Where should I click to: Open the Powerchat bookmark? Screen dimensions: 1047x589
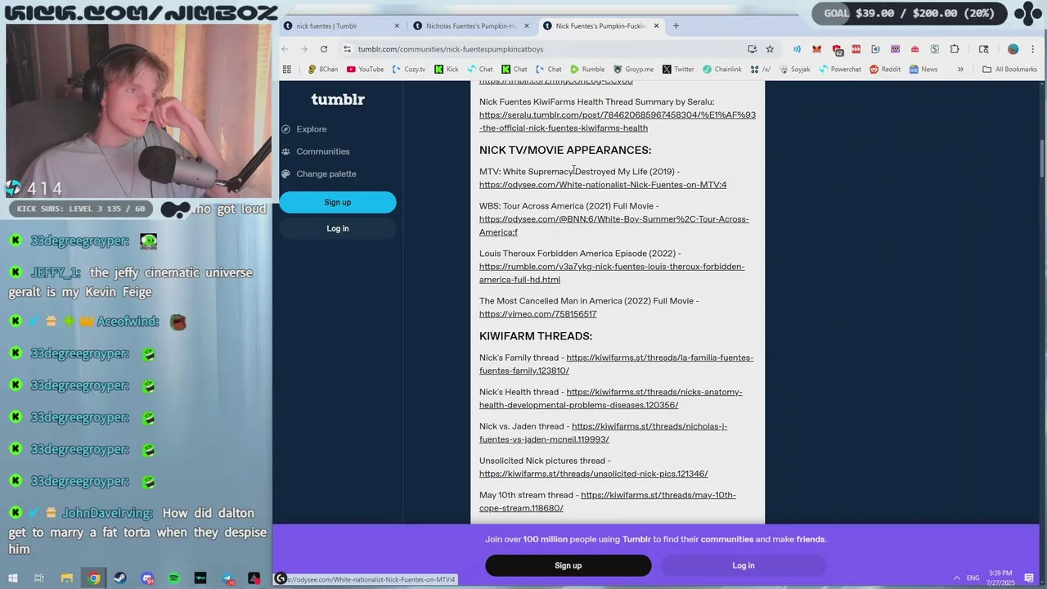point(839,70)
